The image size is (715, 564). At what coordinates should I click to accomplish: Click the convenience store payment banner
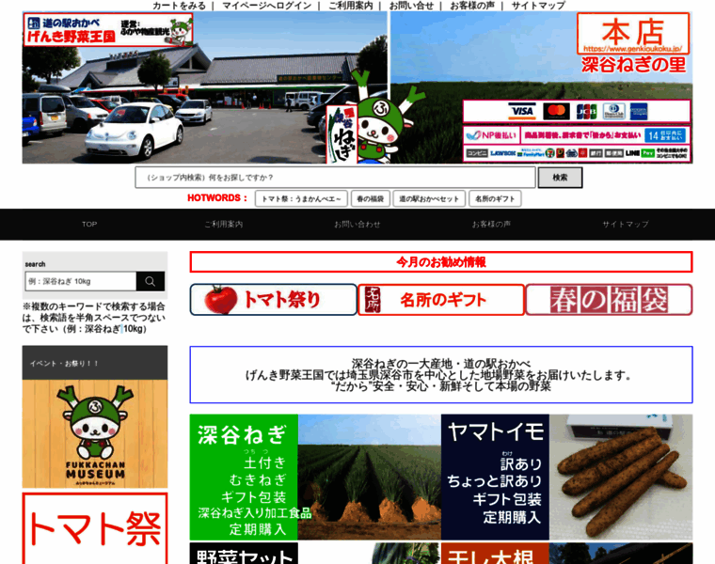577,153
